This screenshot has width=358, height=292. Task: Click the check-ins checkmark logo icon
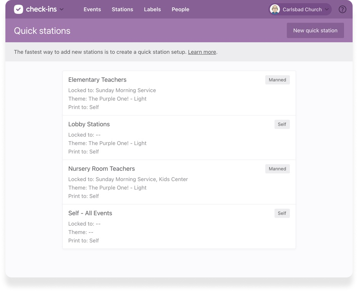click(18, 10)
